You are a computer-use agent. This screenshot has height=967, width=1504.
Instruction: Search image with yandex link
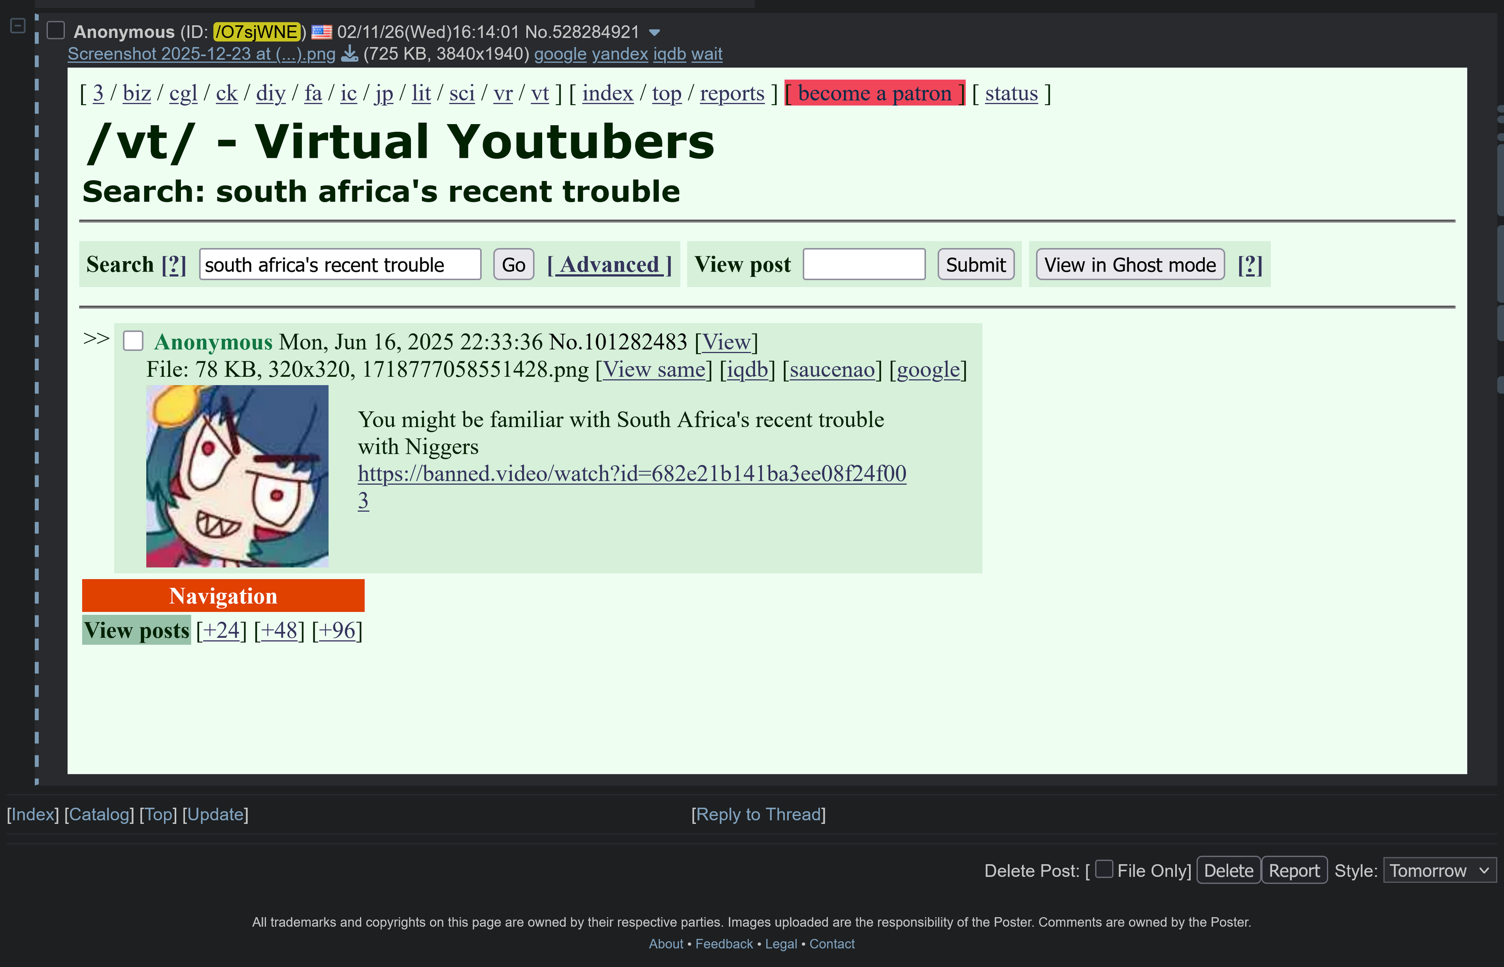[x=619, y=55]
